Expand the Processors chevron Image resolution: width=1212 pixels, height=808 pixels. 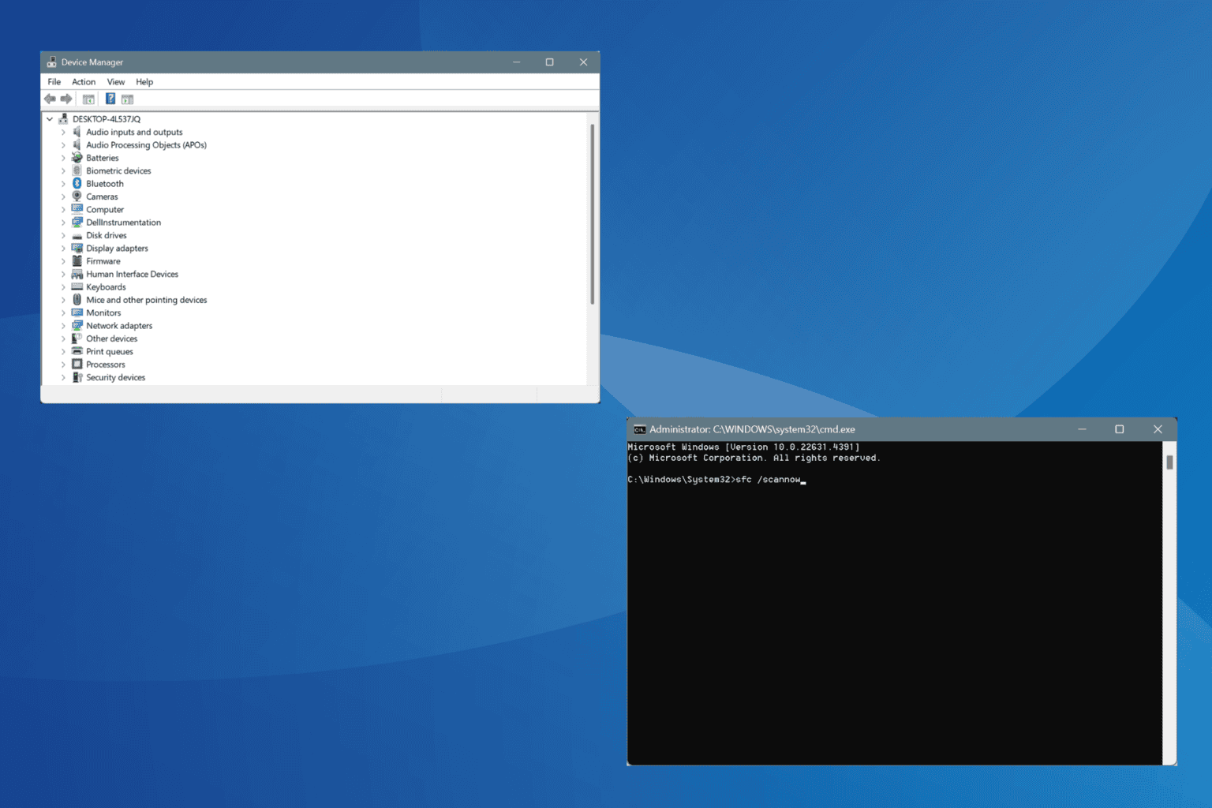[x=63, y=365]
